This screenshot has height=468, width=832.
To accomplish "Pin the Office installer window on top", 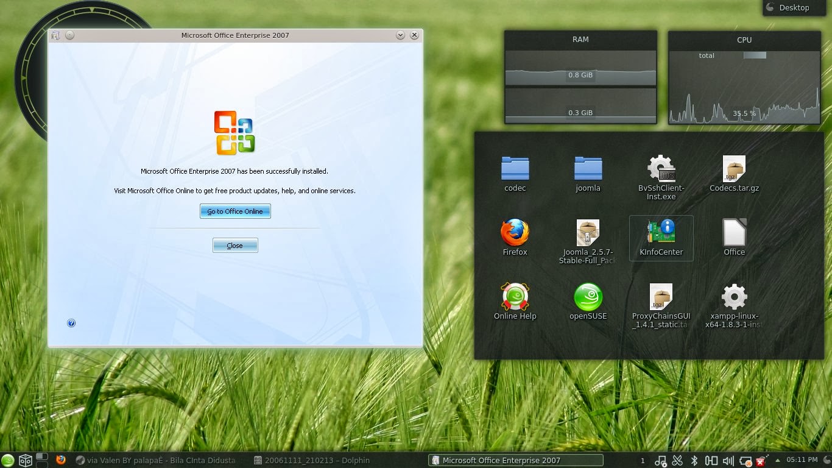I will click(70, 35).
